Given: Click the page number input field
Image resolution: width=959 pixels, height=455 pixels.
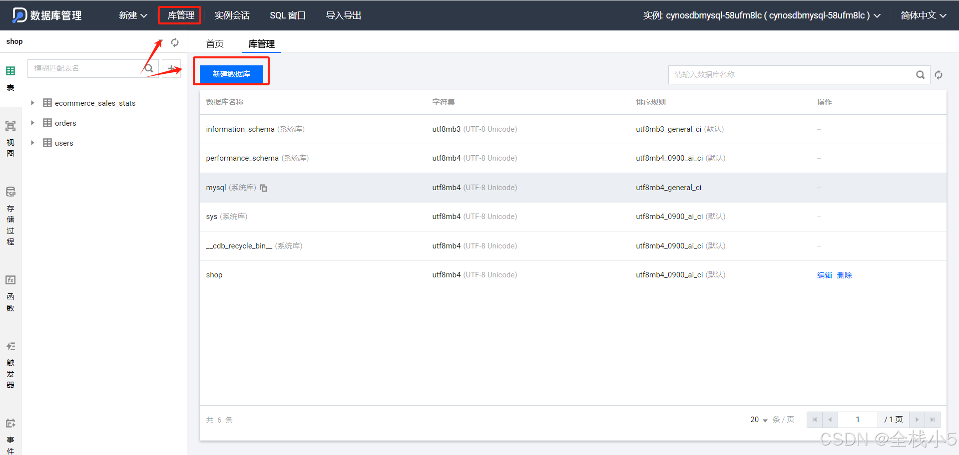Looking at the screenshot, I should (858, 420).
